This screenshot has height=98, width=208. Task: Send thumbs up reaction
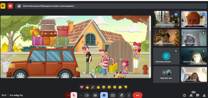click(87, 87)
